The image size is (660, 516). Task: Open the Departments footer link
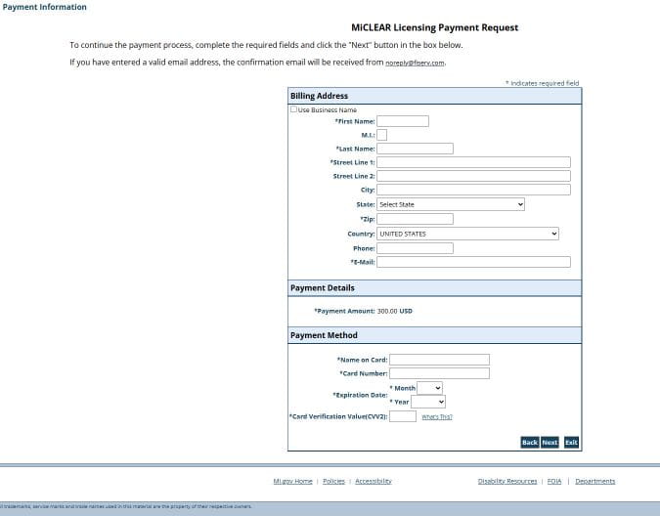pos(595,481)
